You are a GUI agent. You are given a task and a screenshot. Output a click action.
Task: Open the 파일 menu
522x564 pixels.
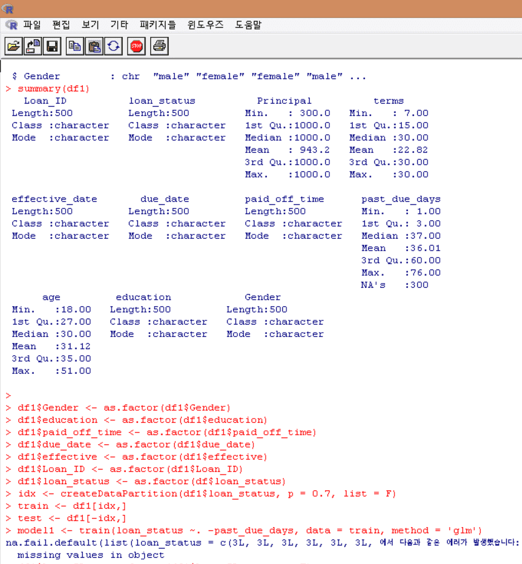32,25
